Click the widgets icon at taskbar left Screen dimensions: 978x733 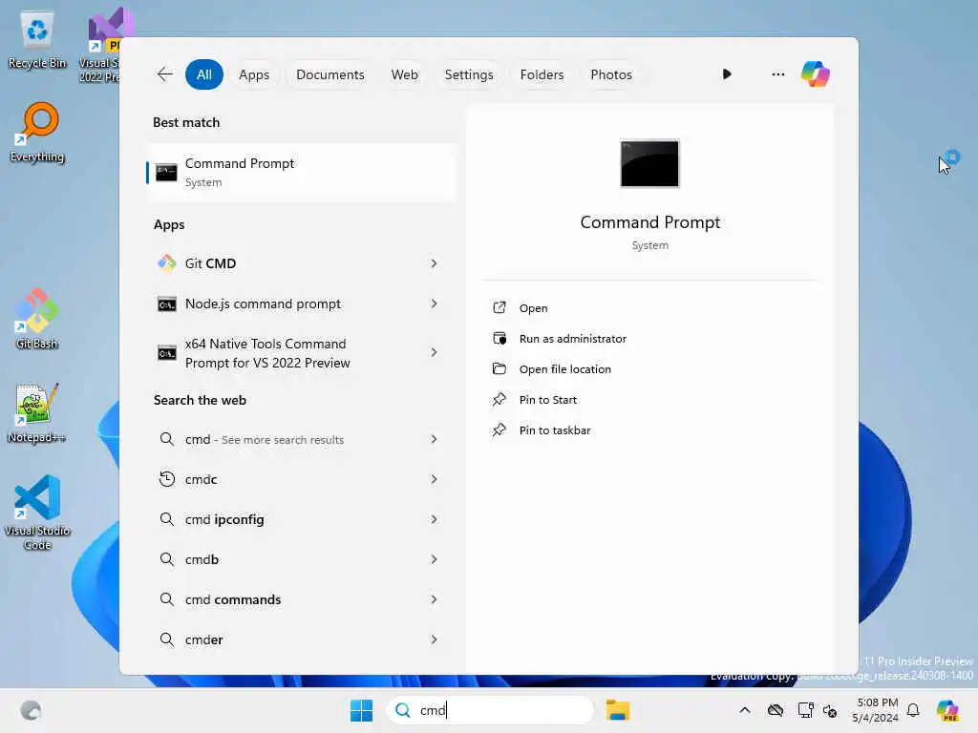click(31, 710)
